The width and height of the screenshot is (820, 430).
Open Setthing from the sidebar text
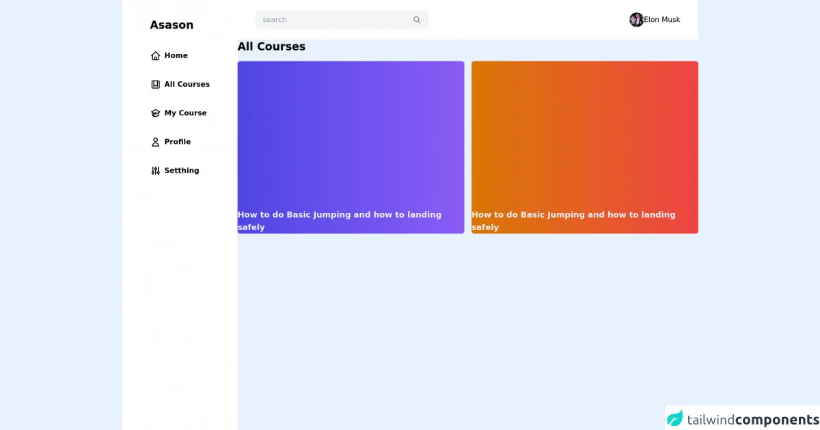tap(181, 171)
